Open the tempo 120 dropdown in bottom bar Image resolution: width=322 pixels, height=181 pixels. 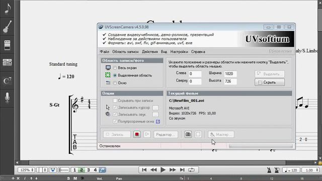pyautogui.click(x=291, y=170)
